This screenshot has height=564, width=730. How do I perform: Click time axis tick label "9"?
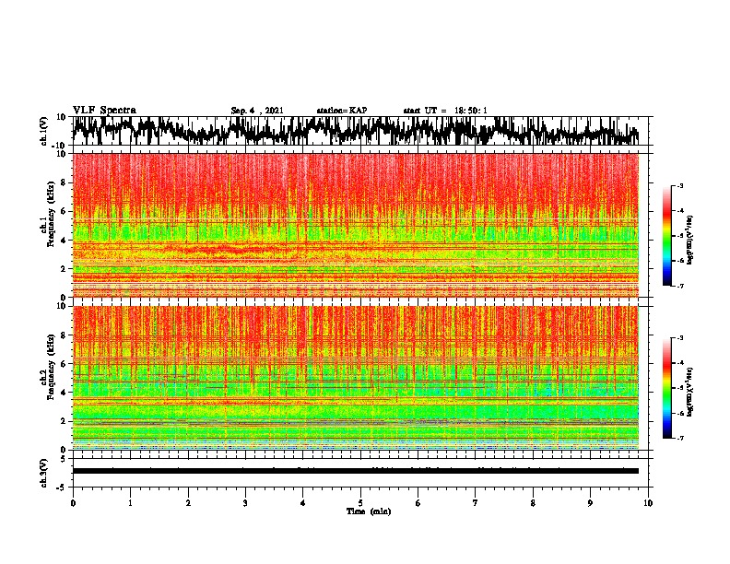coord(590,503)
